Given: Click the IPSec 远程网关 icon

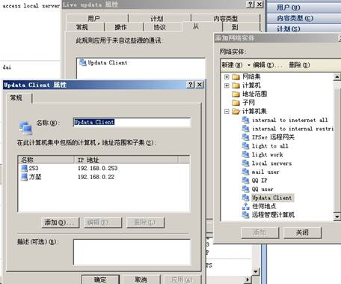Looking at the screenshot, I should pyautogui.click(x=245, y=137).
